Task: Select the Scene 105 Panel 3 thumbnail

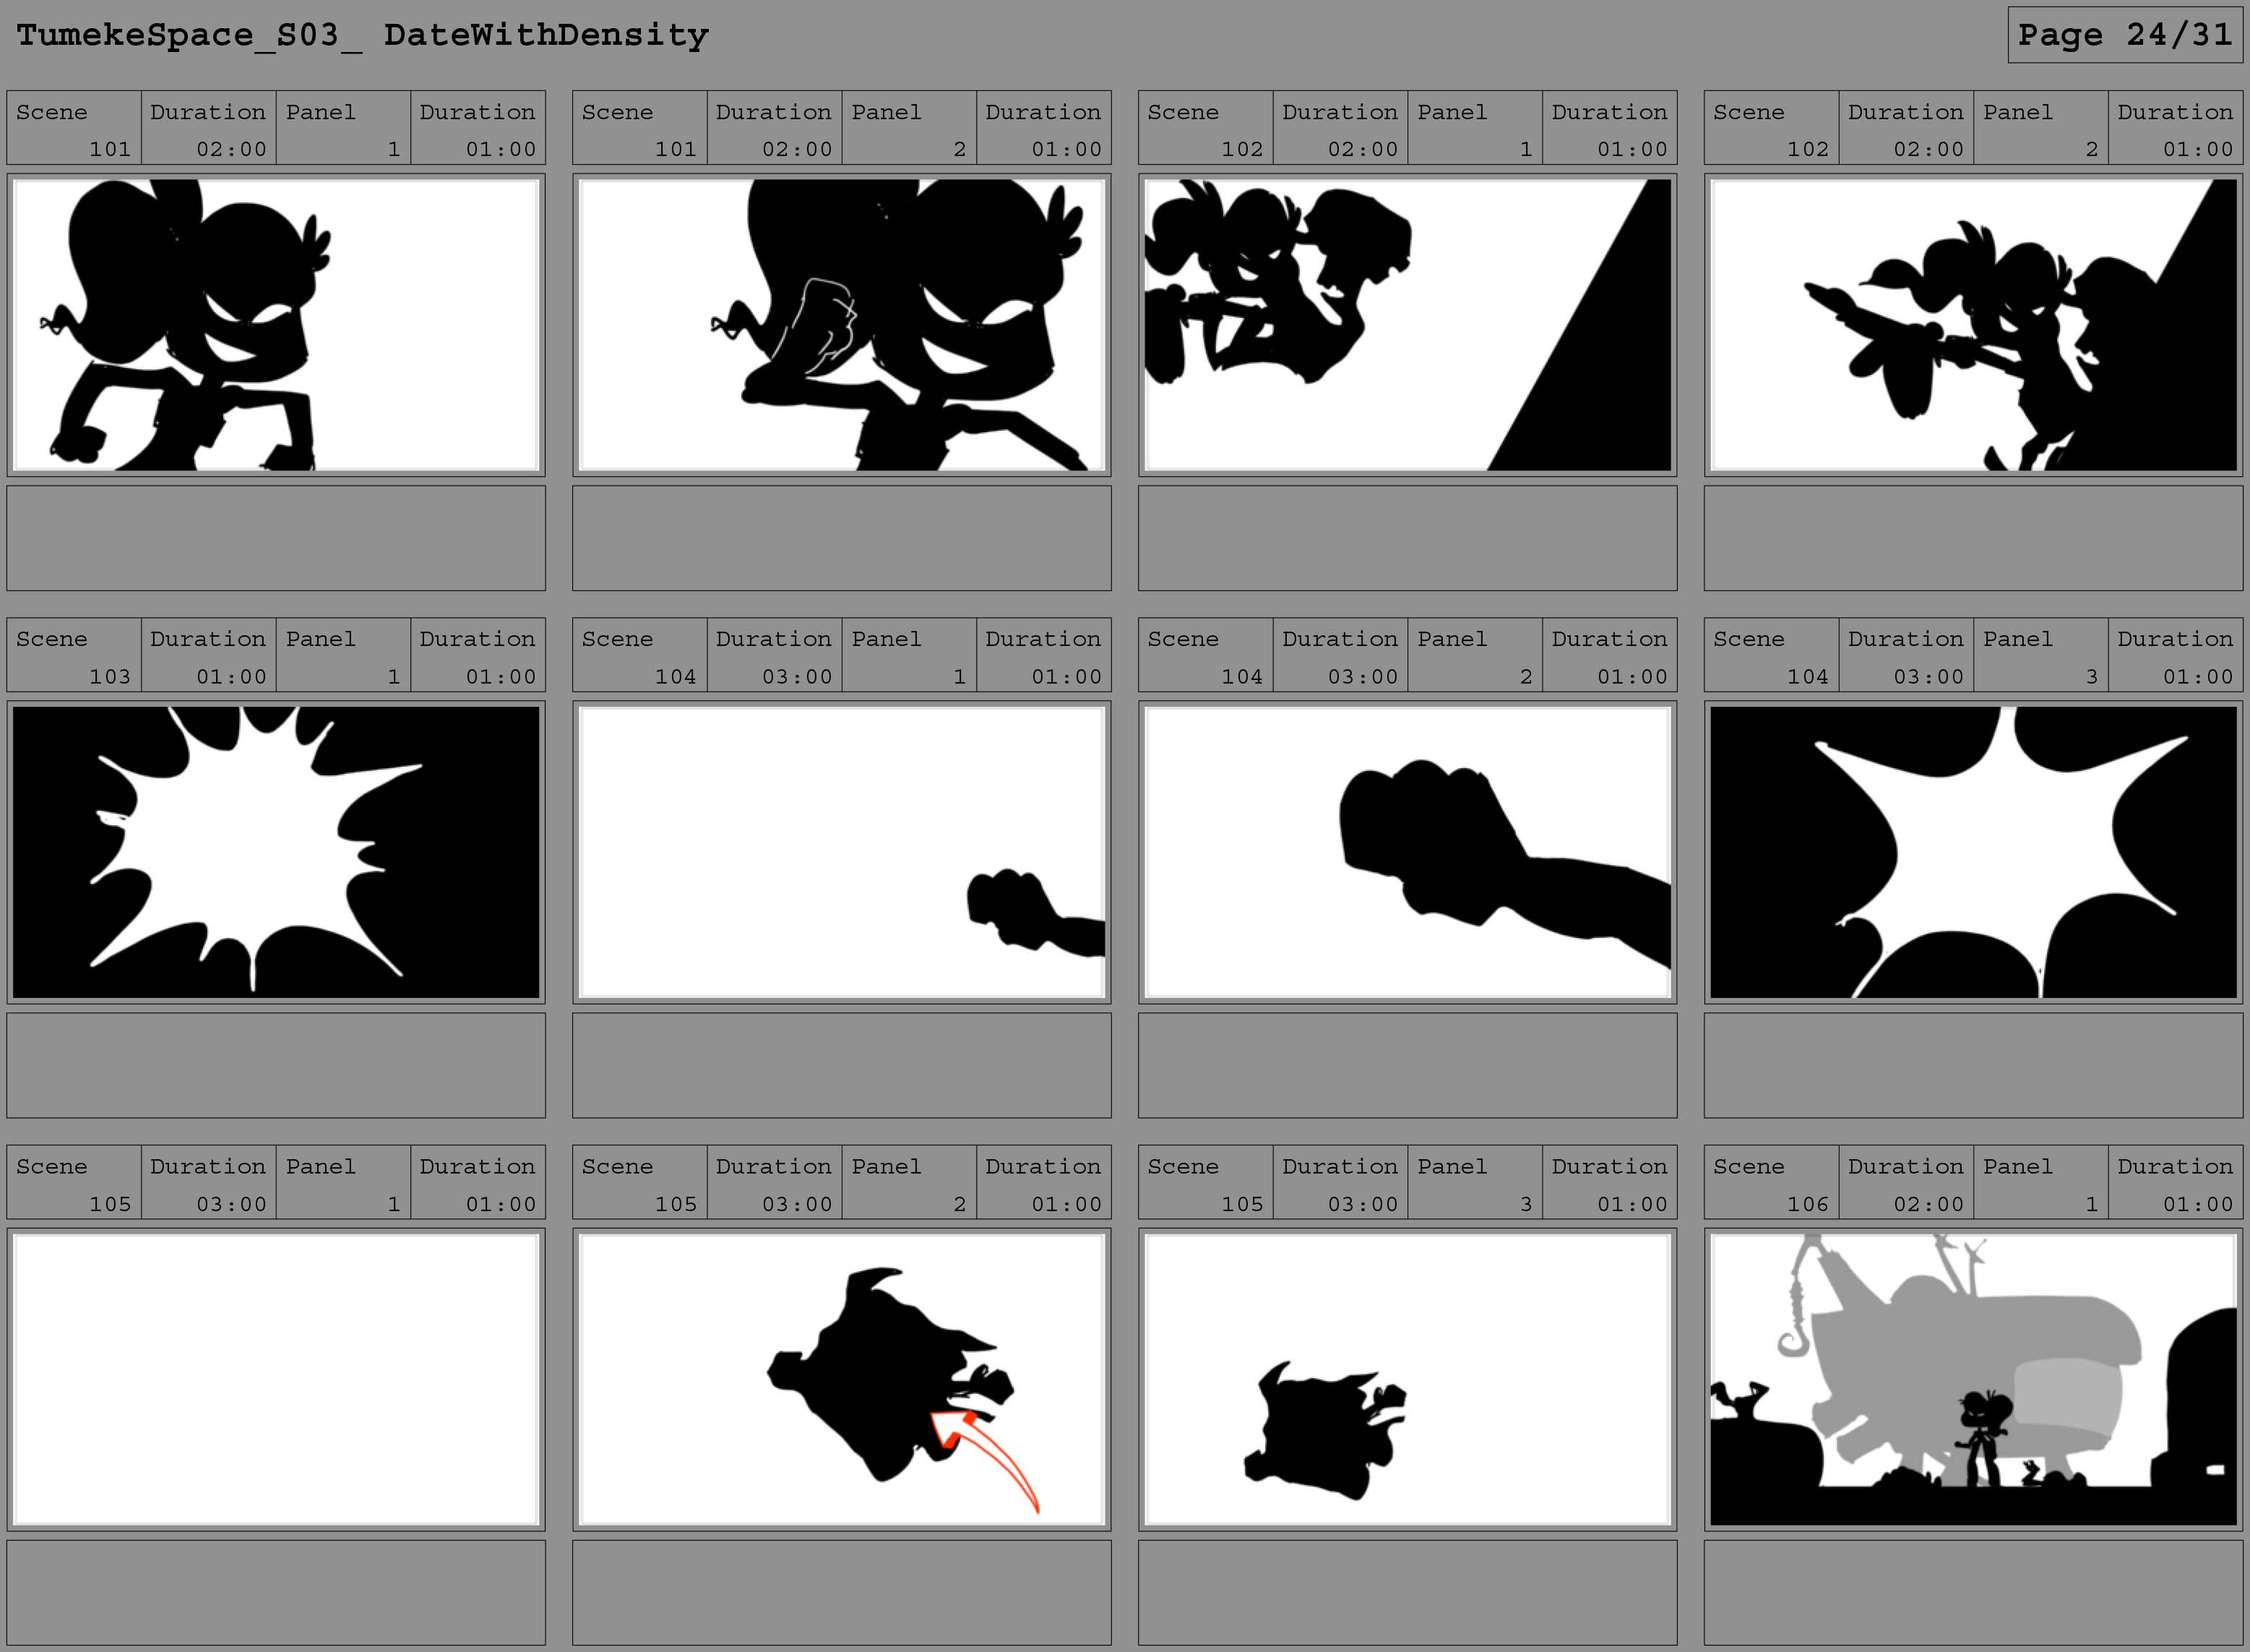Action: click(1408, 1380)
